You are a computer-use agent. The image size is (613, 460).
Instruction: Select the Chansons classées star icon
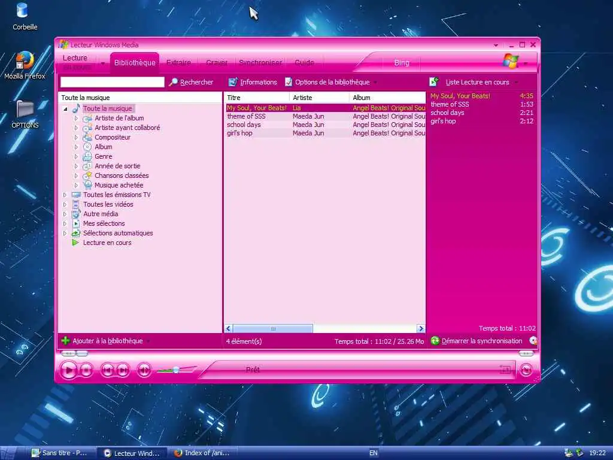coord(87,175)
